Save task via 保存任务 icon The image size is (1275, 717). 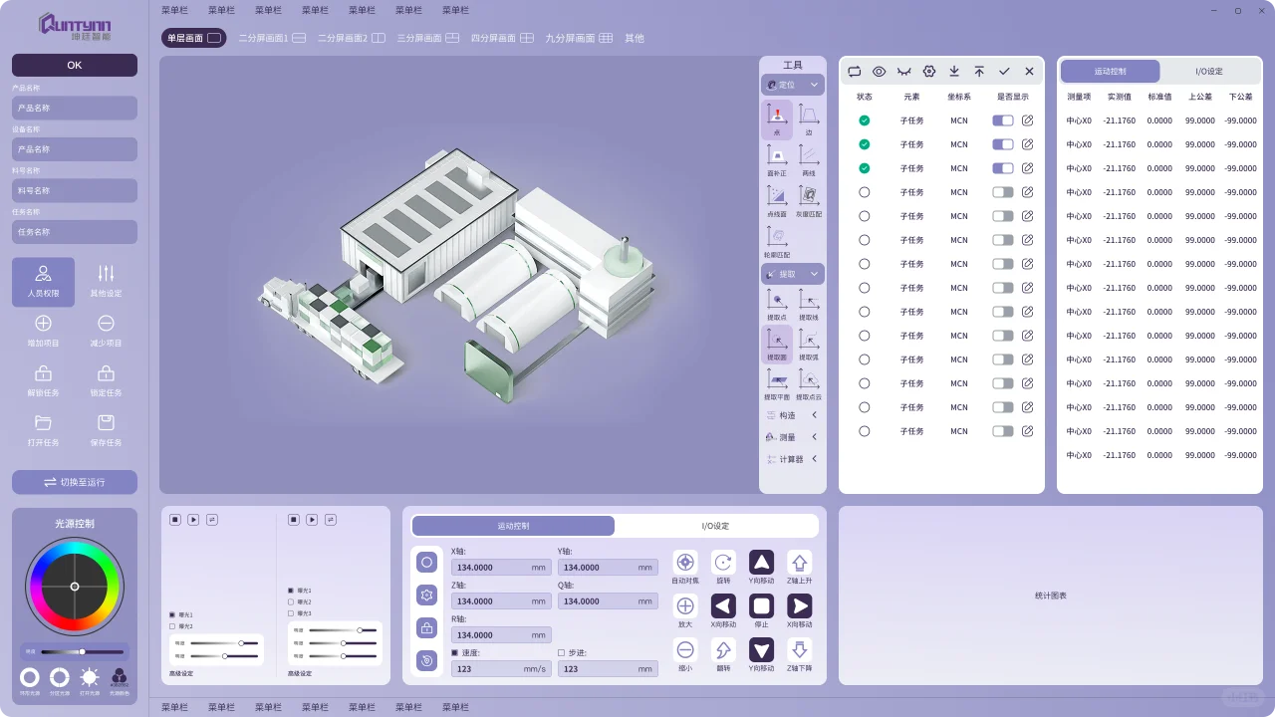106,422
